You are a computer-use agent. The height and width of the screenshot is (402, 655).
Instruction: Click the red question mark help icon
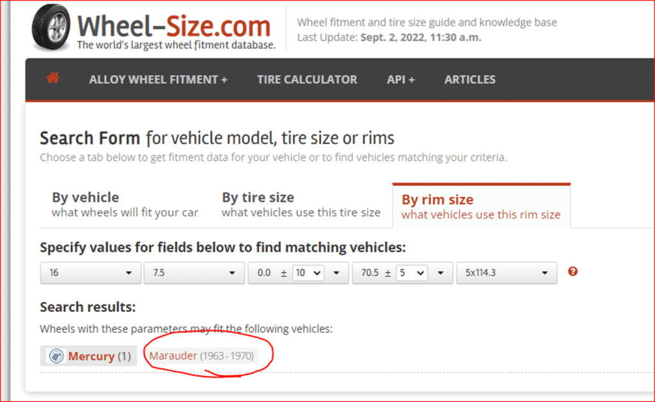coord(572,271)
